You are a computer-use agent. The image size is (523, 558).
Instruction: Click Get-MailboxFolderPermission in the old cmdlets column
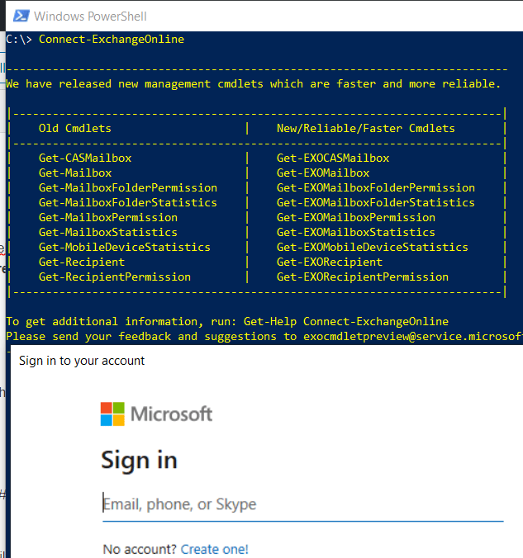pos(127,187)
